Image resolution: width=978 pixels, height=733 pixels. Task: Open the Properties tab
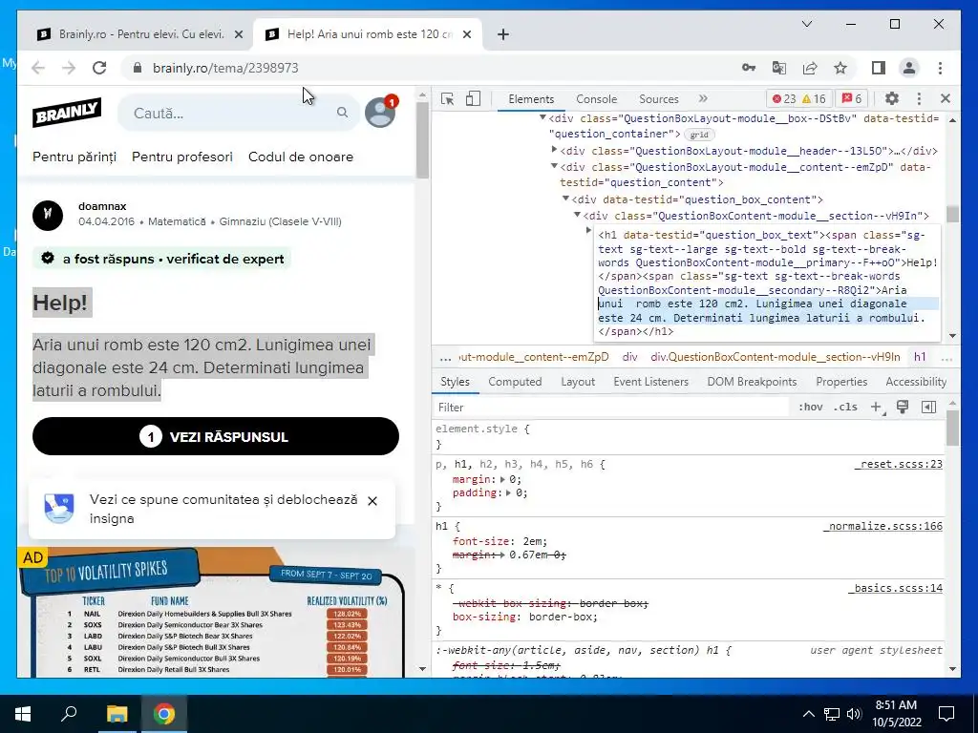(x=841, y=382)
